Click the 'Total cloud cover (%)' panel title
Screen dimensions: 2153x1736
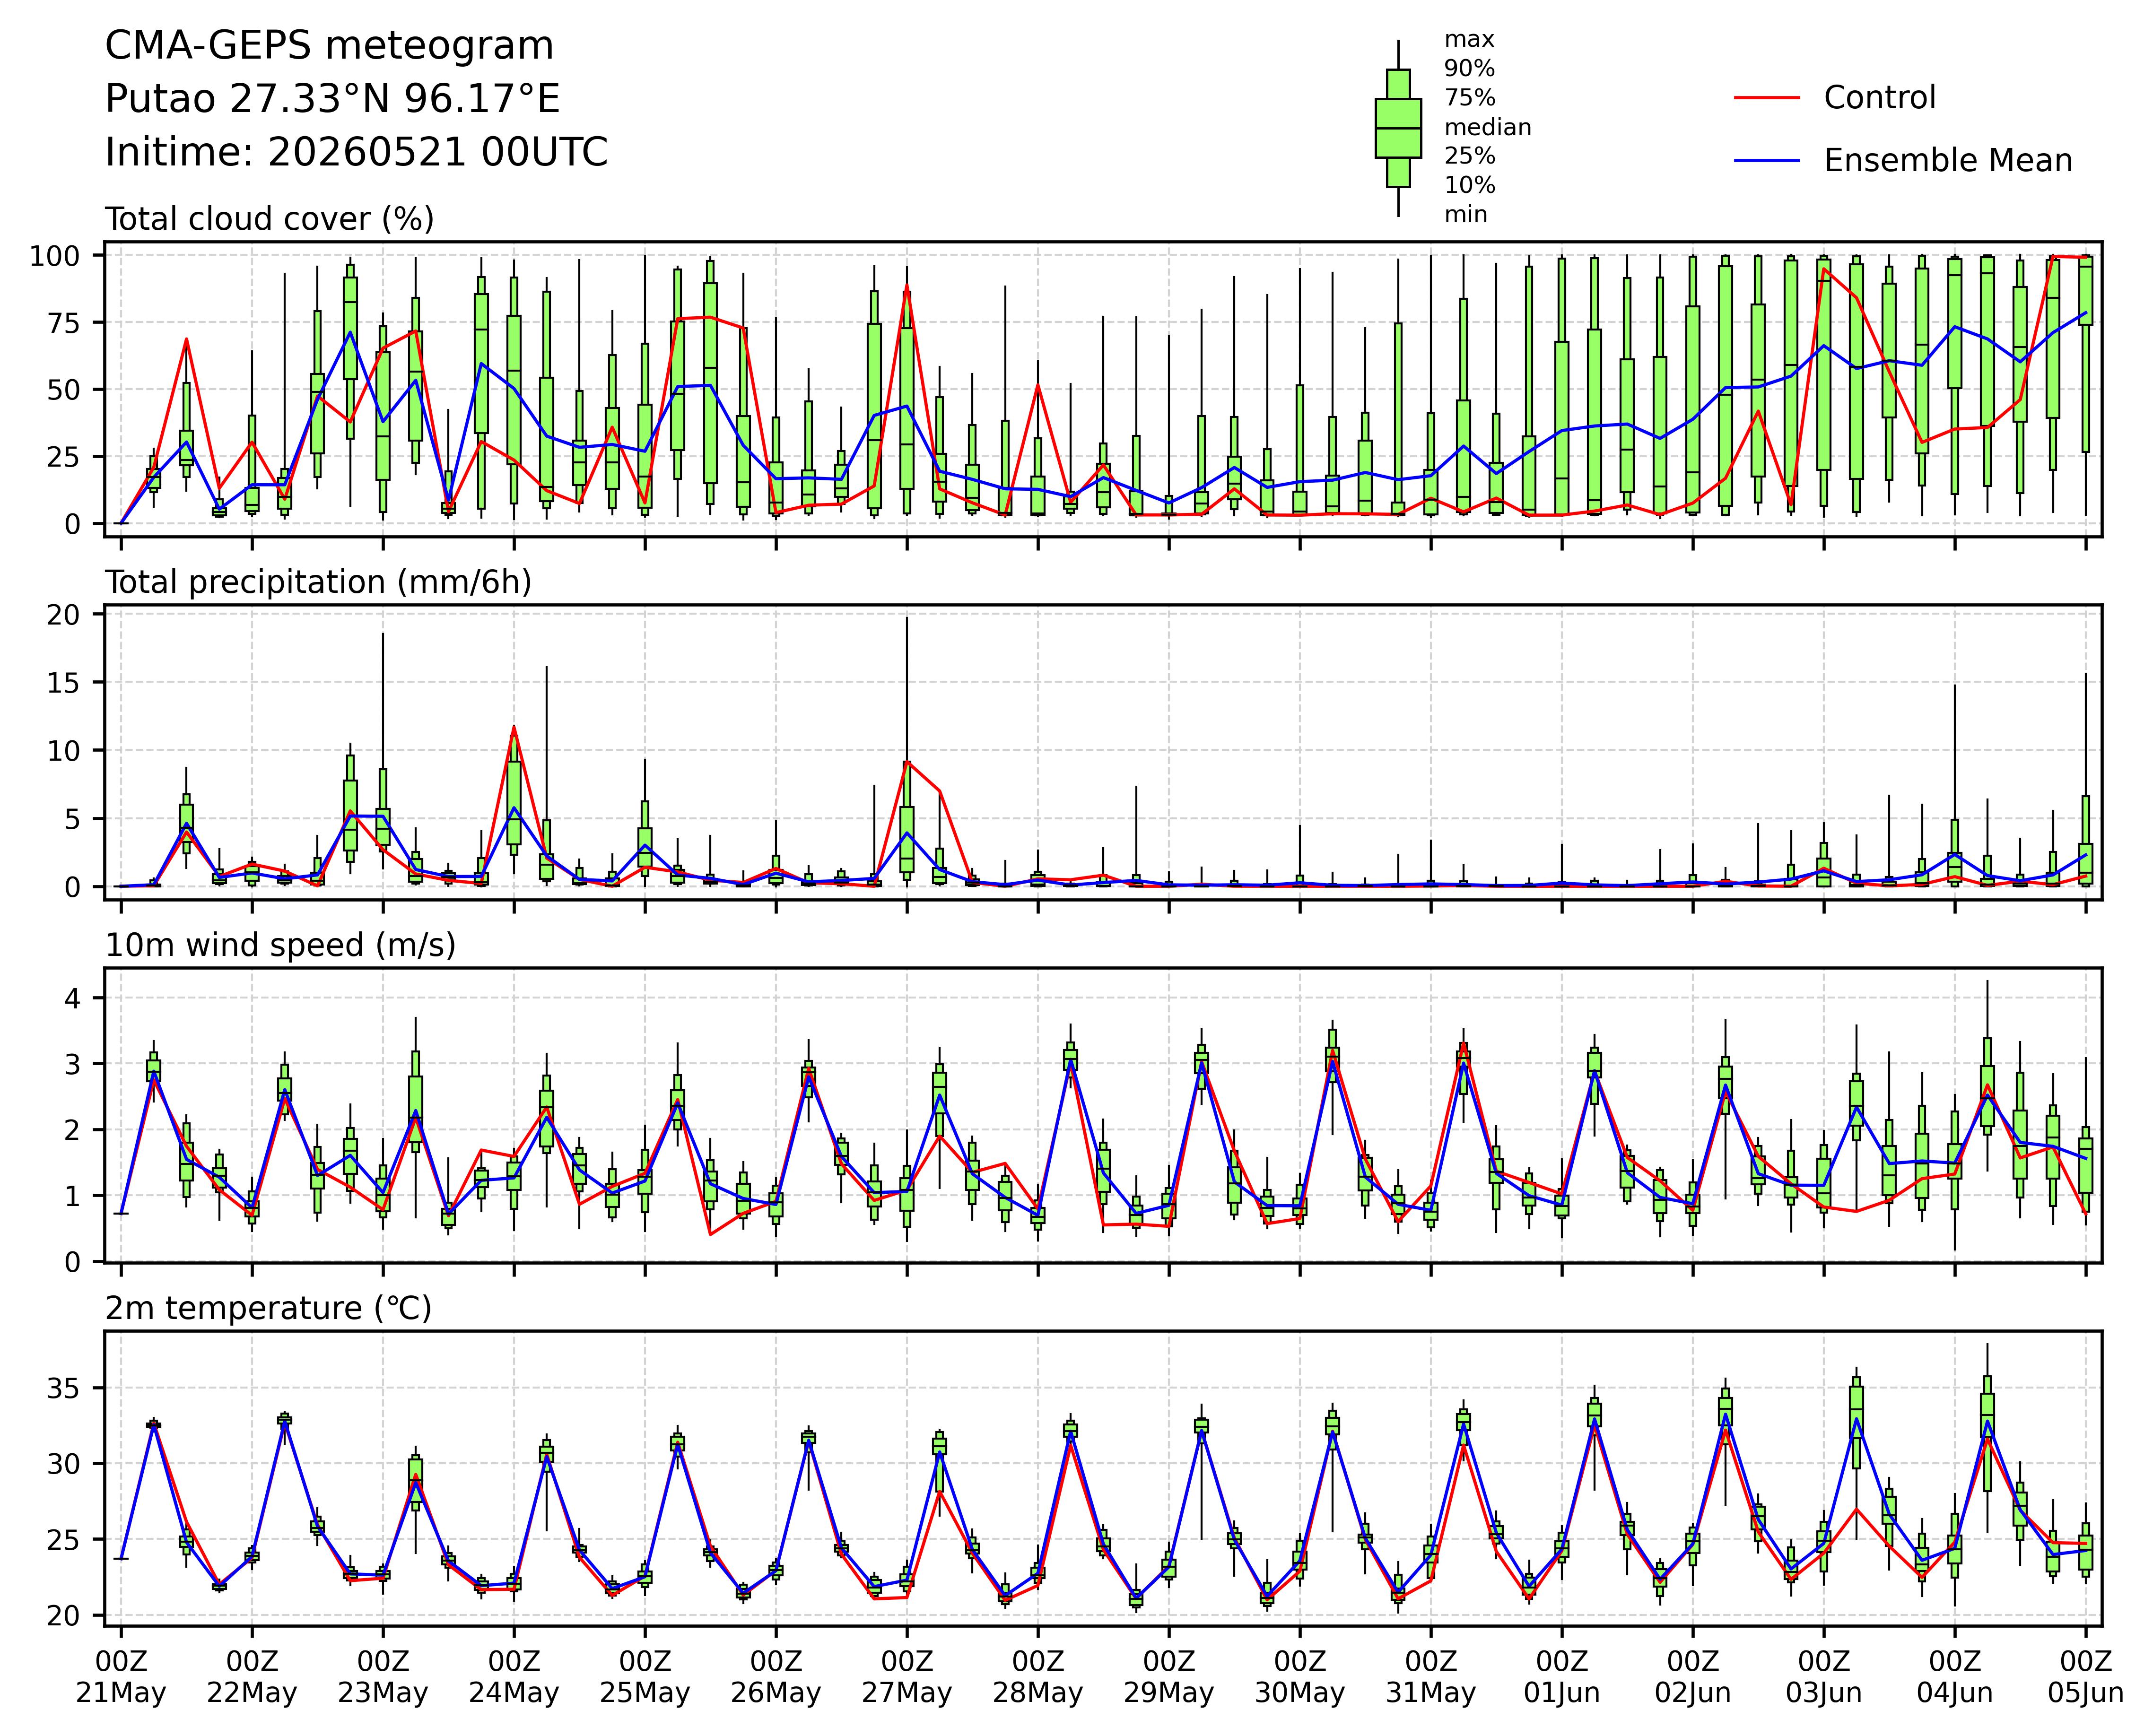(x=270, y=219)
